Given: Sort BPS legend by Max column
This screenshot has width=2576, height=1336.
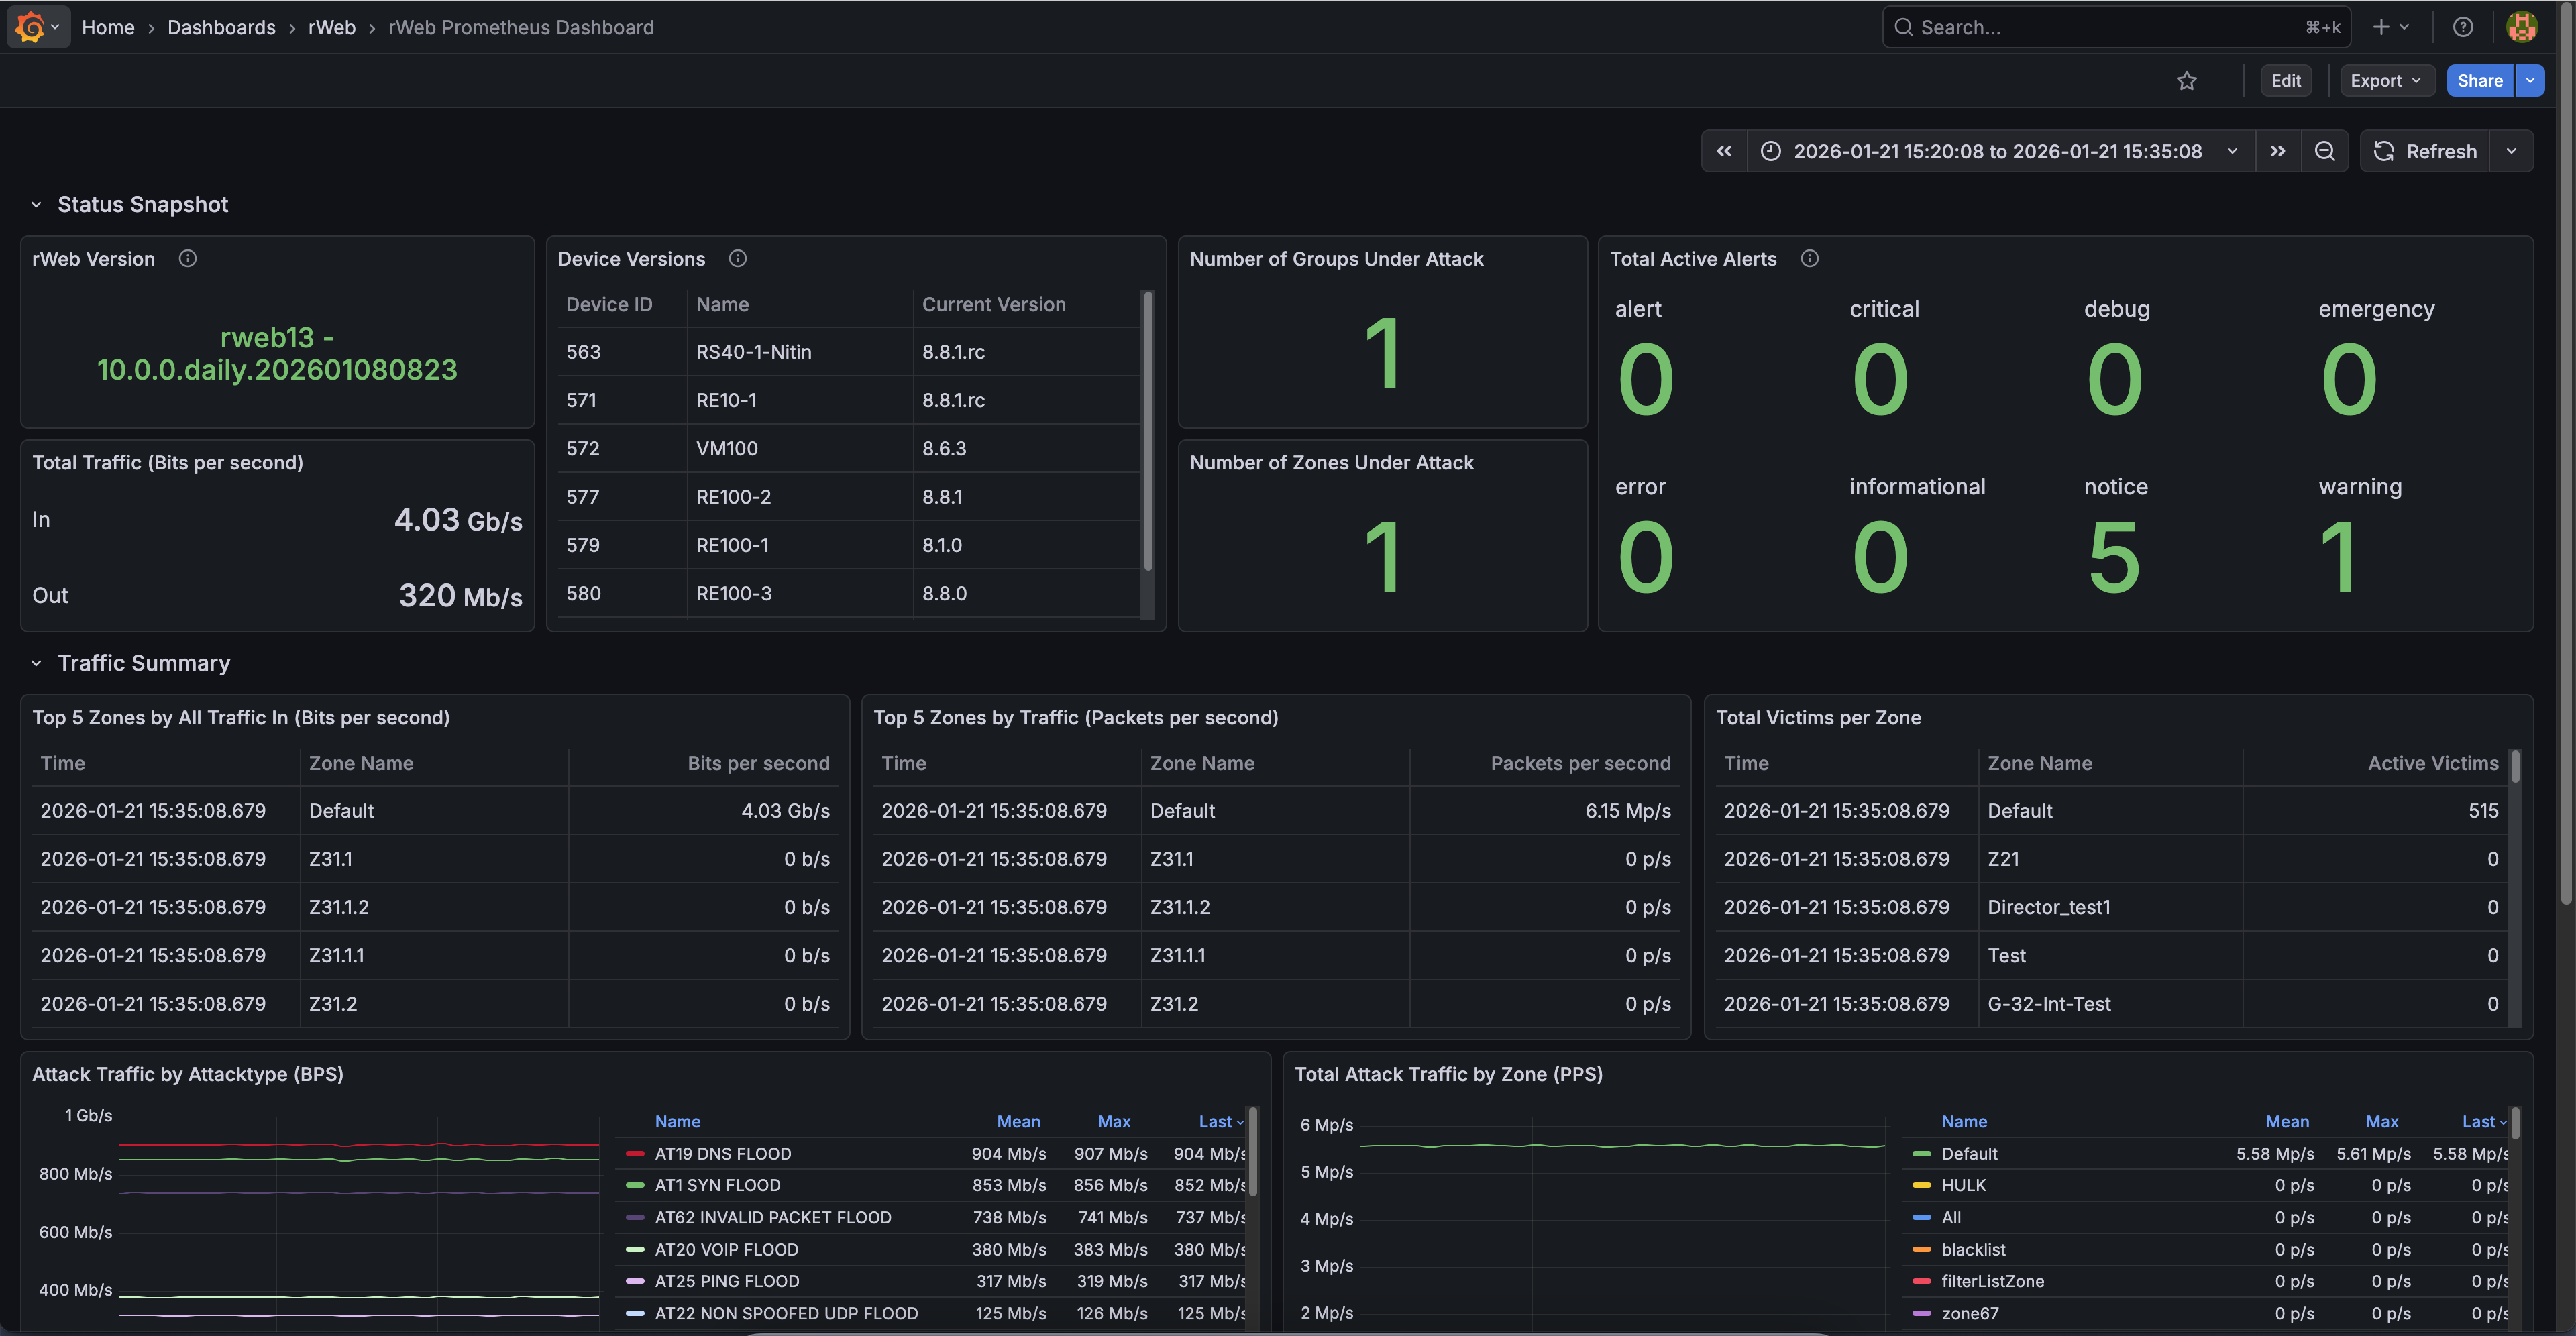Looking at the screenshot, I should click(x=1114, y=1122).
